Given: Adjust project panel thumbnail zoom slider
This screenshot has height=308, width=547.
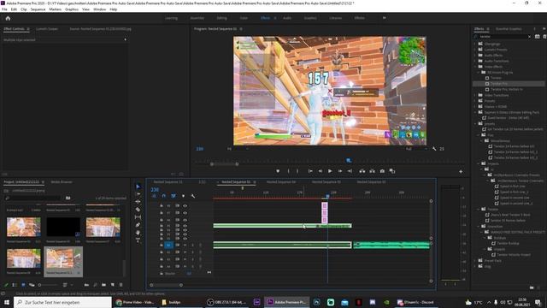Looking at the screenshot, I should [x=48, y=285].
